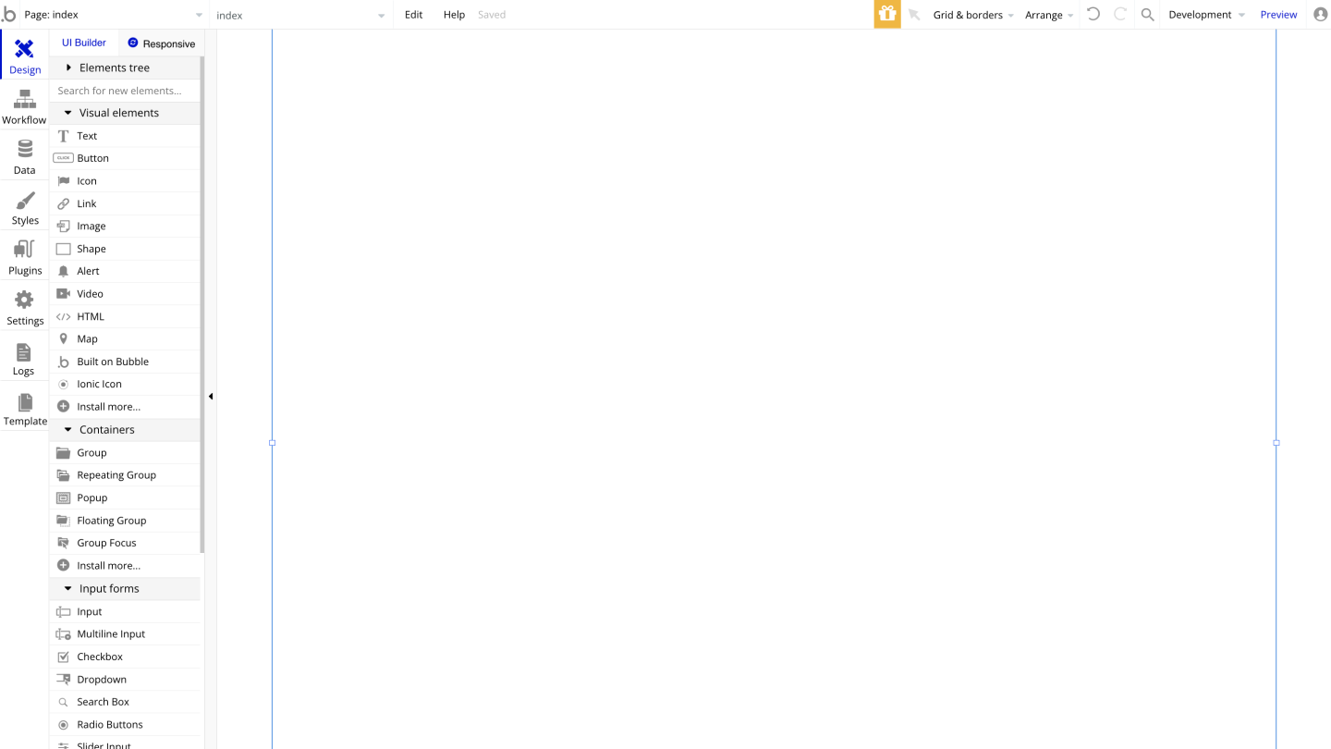Open the Edit menu
Viewport: 1331px width, 749px height.
click(413, 15)
